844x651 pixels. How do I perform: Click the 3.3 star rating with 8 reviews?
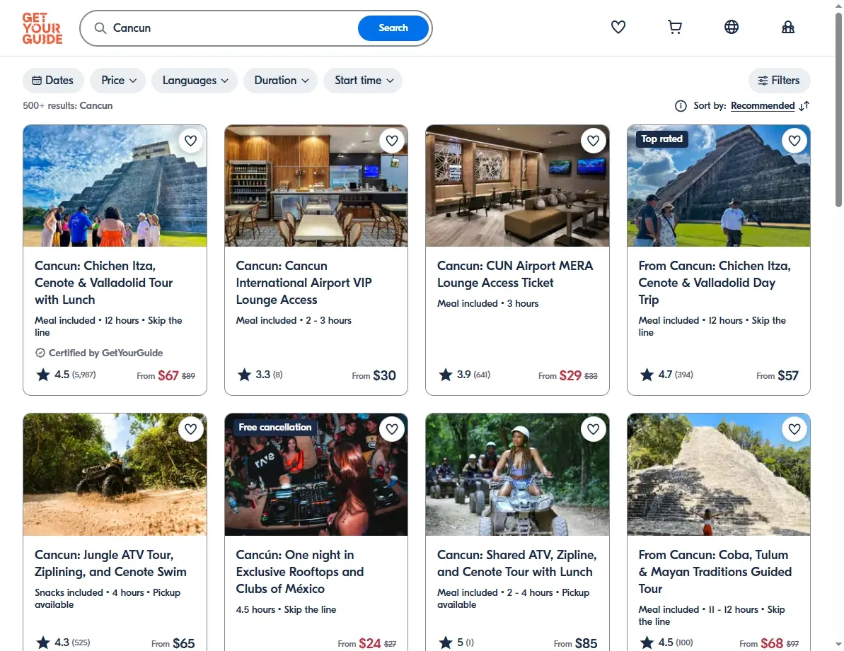260,375
